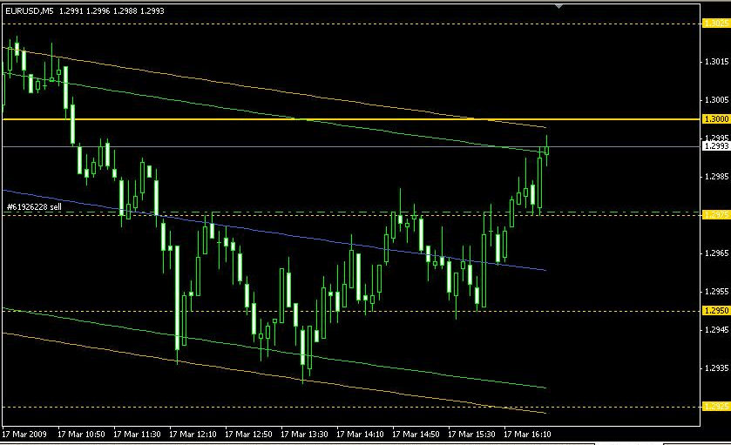Click the current price label 1.2993

715,146
